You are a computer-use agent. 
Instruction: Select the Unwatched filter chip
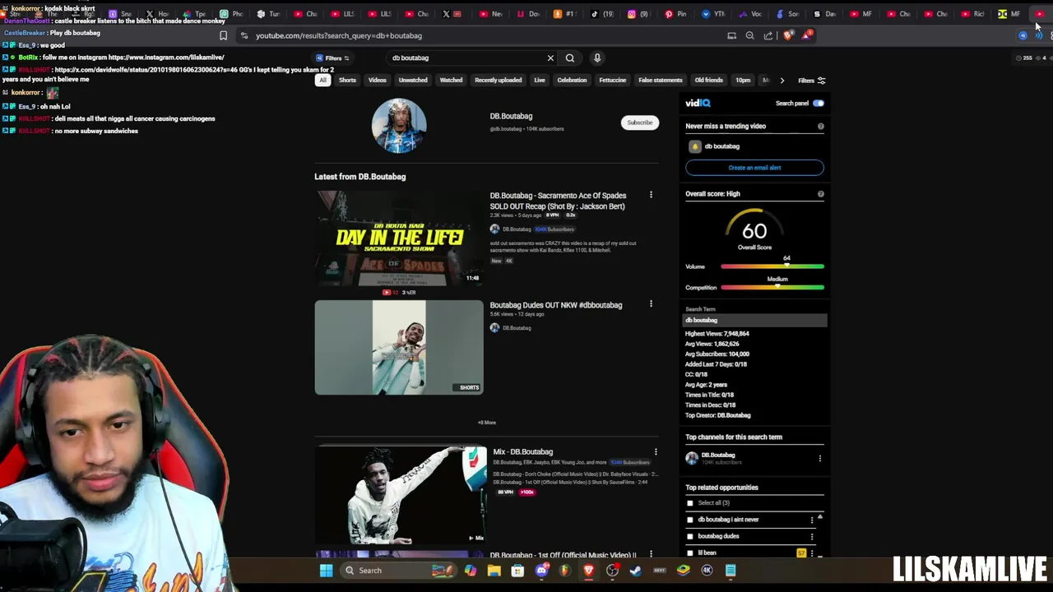click(x=413, y=81)
